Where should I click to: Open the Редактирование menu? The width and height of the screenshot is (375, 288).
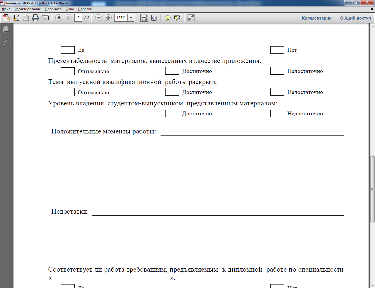[28, 9]
